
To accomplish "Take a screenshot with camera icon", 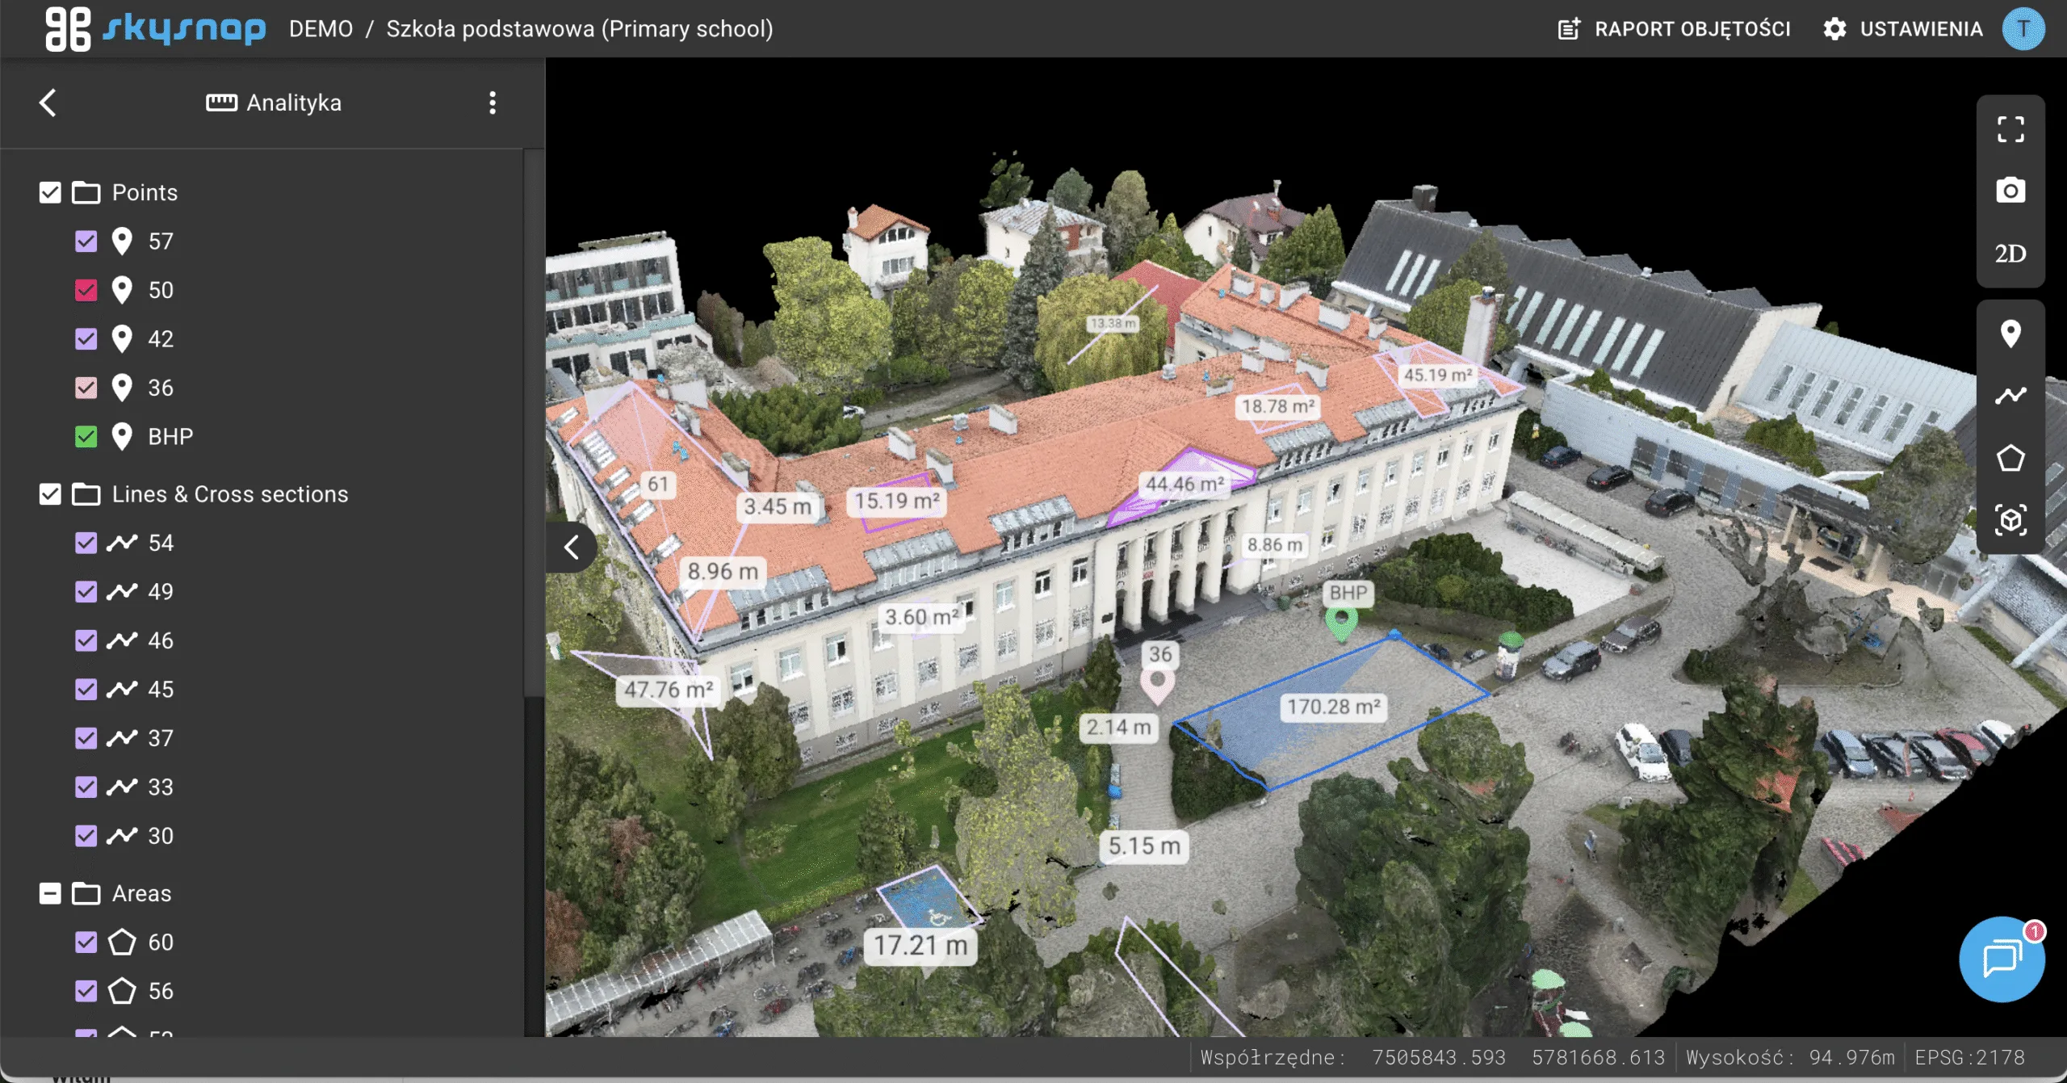I will (x=2010, y=191).
